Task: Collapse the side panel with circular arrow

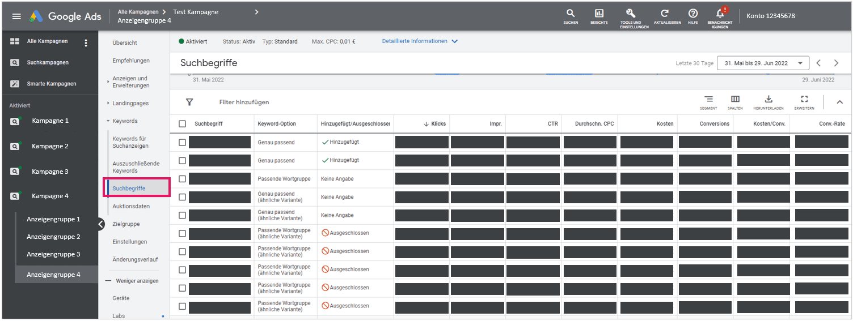Action: tap(100, 224)
